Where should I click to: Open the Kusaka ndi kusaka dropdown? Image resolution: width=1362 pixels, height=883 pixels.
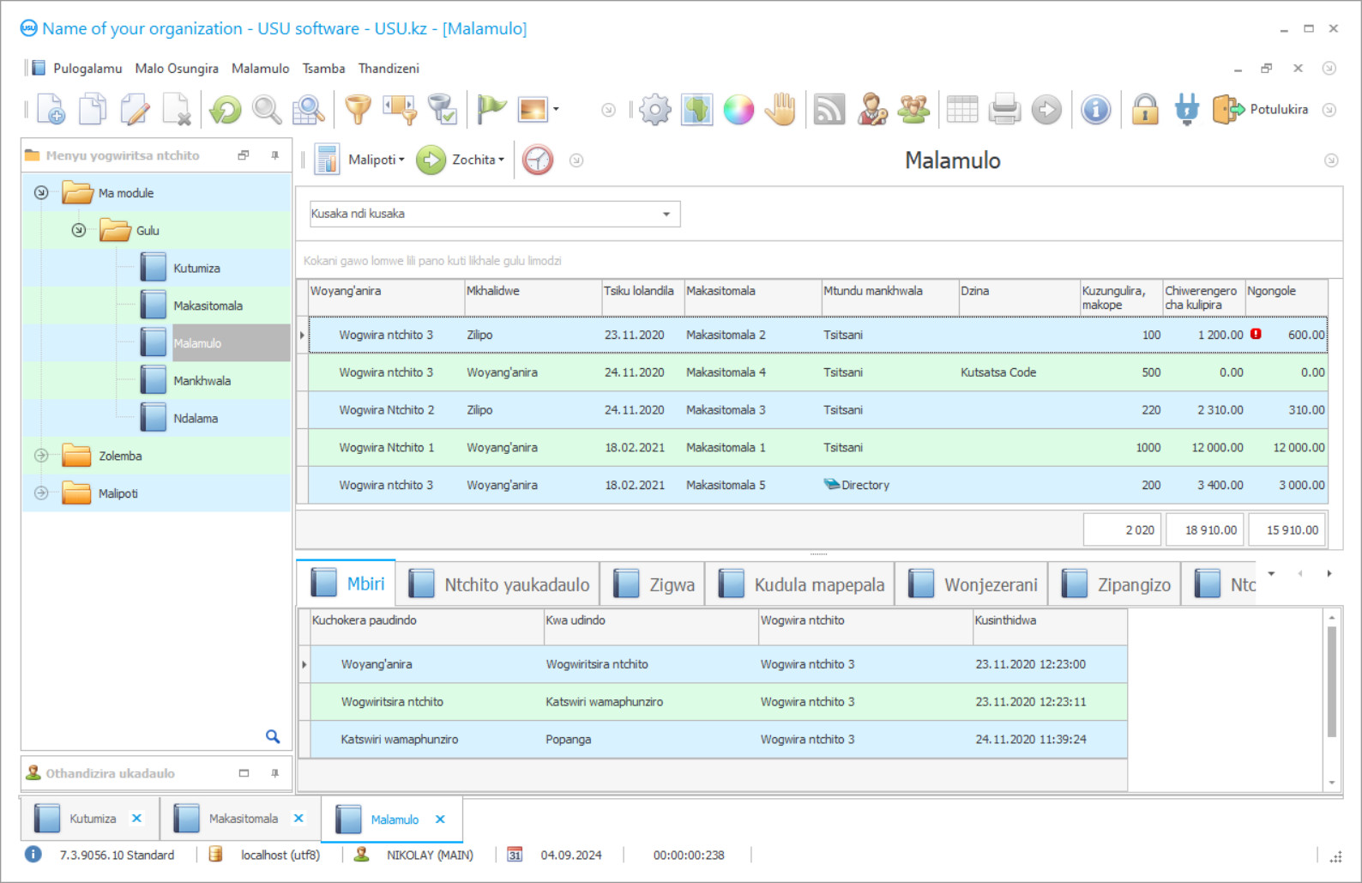coord(666,215)
